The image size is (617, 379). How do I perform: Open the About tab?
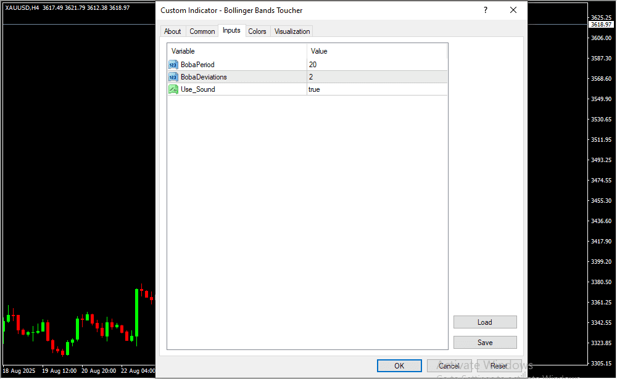(173, 31)
